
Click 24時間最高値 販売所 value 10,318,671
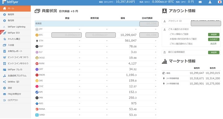pyautogui.click(x=197, y=78)
